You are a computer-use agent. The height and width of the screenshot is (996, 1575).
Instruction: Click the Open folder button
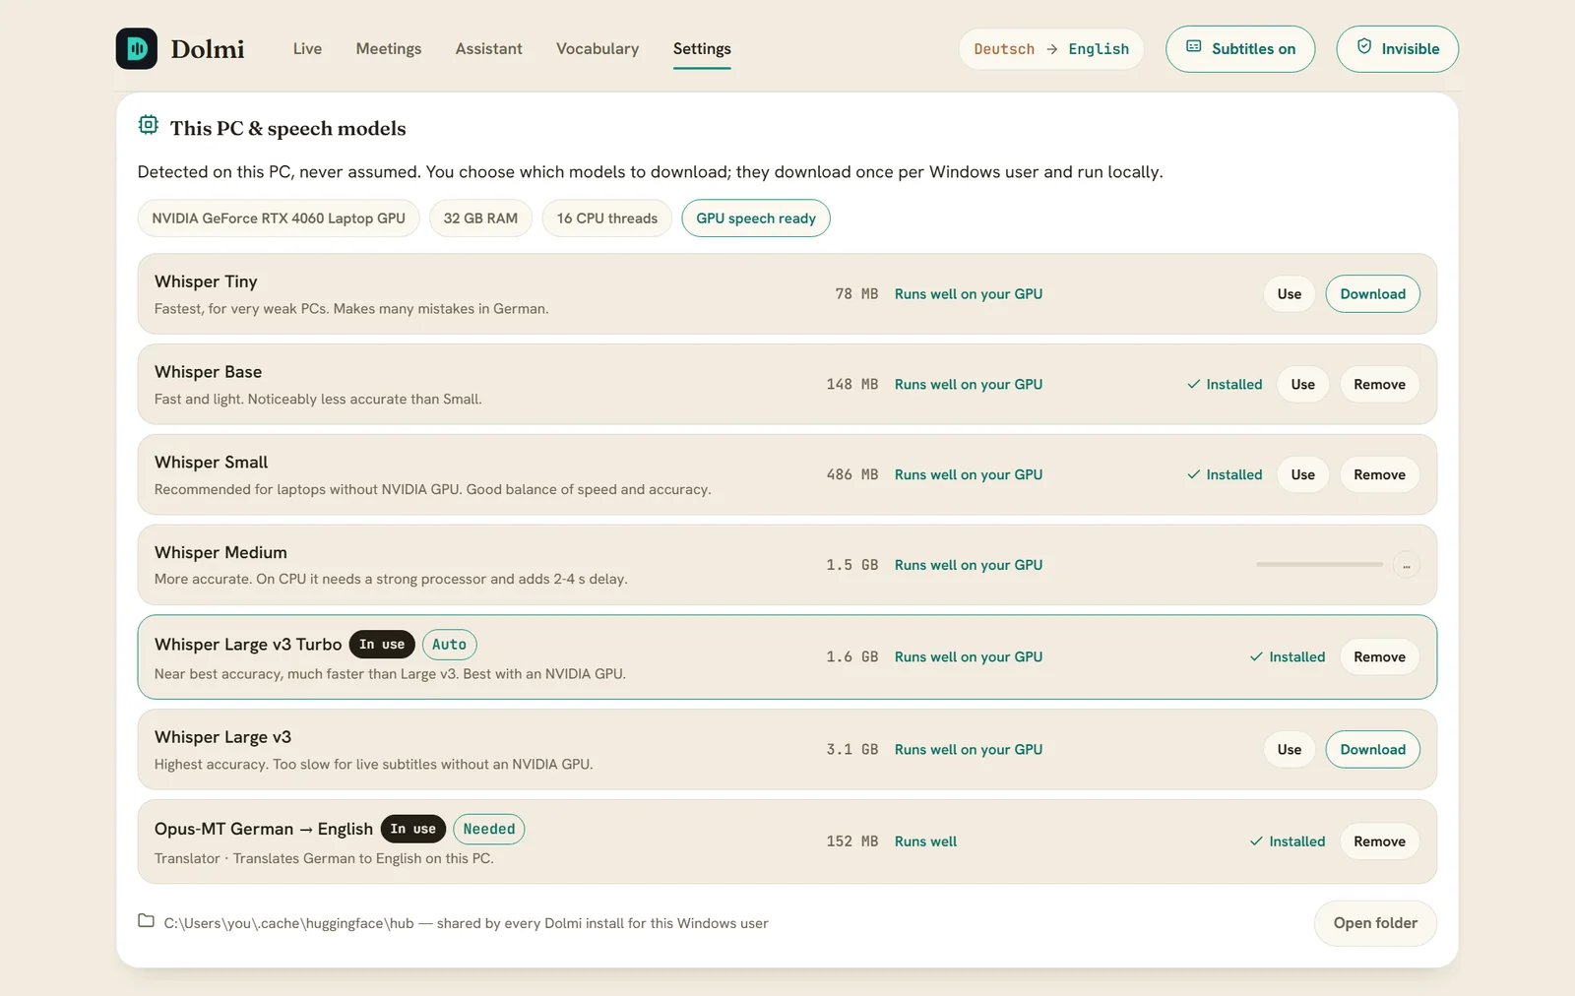click(x=1375, y=923)
